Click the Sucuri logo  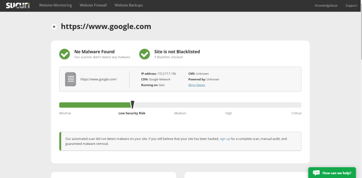18,5
